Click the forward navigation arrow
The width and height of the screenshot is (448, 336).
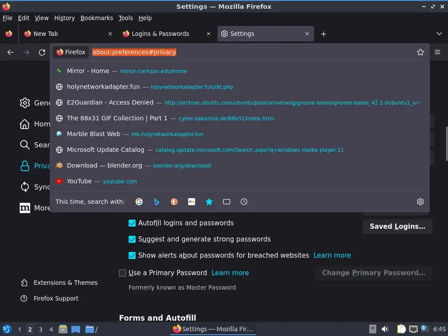26,52
